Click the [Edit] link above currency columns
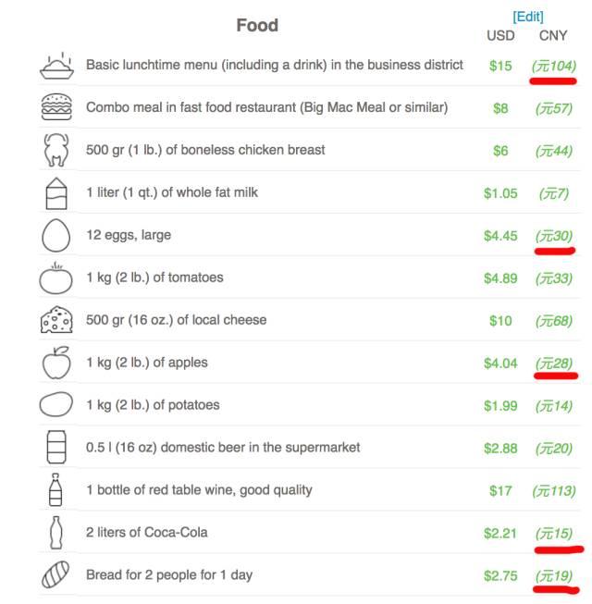592x604 pixels. tap(527, 17)
